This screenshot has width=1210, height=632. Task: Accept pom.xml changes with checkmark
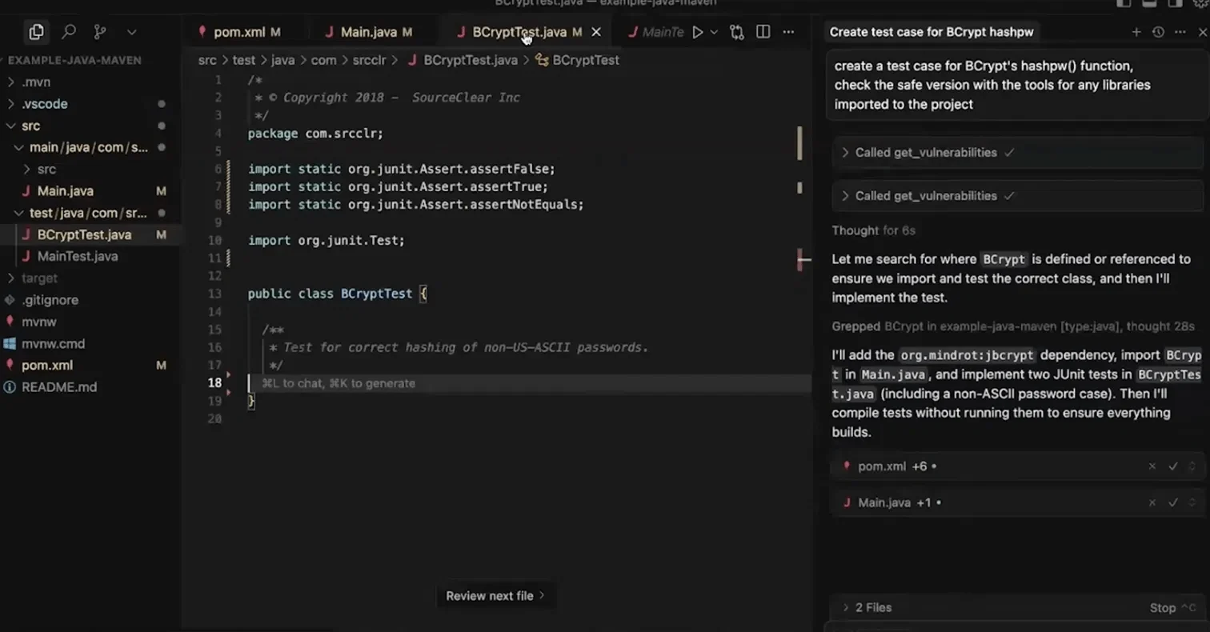pos(1173,466)
